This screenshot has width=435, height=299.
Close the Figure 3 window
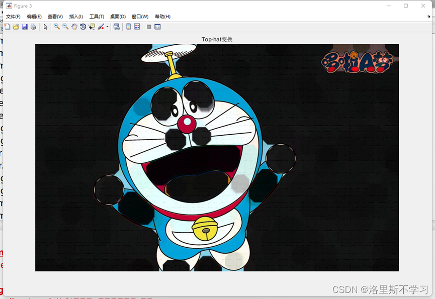423,6
